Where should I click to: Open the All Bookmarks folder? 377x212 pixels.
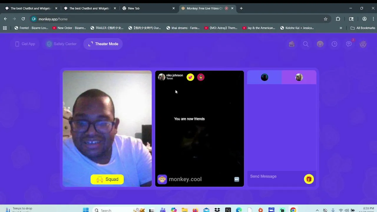click(363, 28)
